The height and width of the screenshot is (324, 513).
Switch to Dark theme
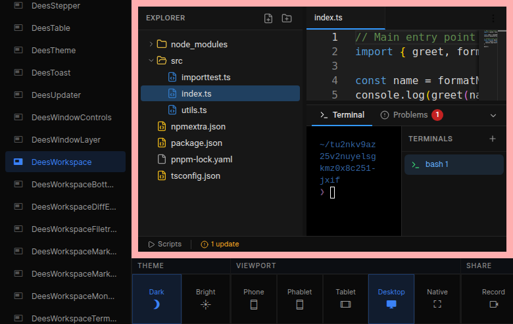(x=157, y=298)
